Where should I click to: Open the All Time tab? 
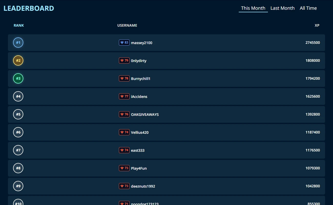pos(308,8)
